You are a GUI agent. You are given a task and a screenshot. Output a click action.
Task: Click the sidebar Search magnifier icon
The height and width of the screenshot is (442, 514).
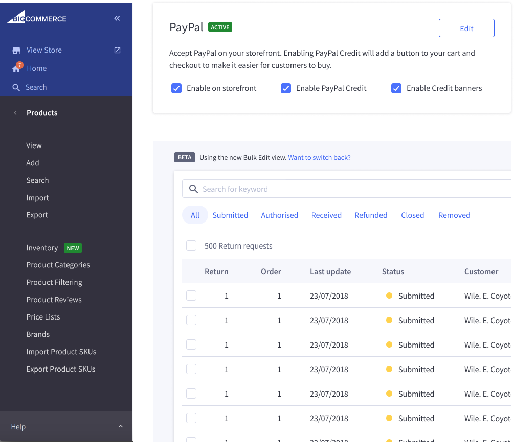pos(16,87)
